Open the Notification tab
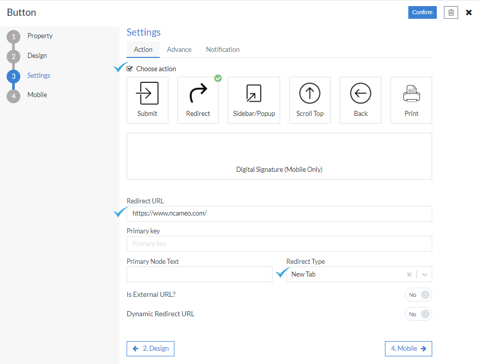The width and height of the screenshot is (479, 364). tap(222, 49)
